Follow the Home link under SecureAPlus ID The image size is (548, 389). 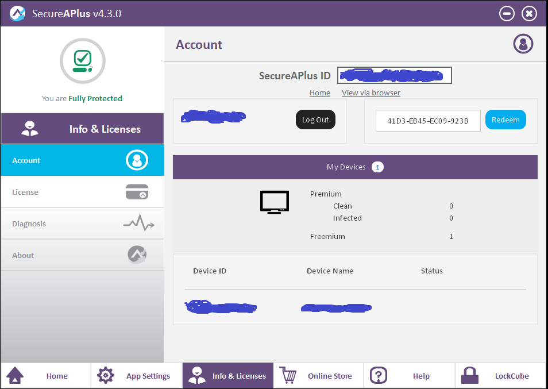click(x=320, y=93)
